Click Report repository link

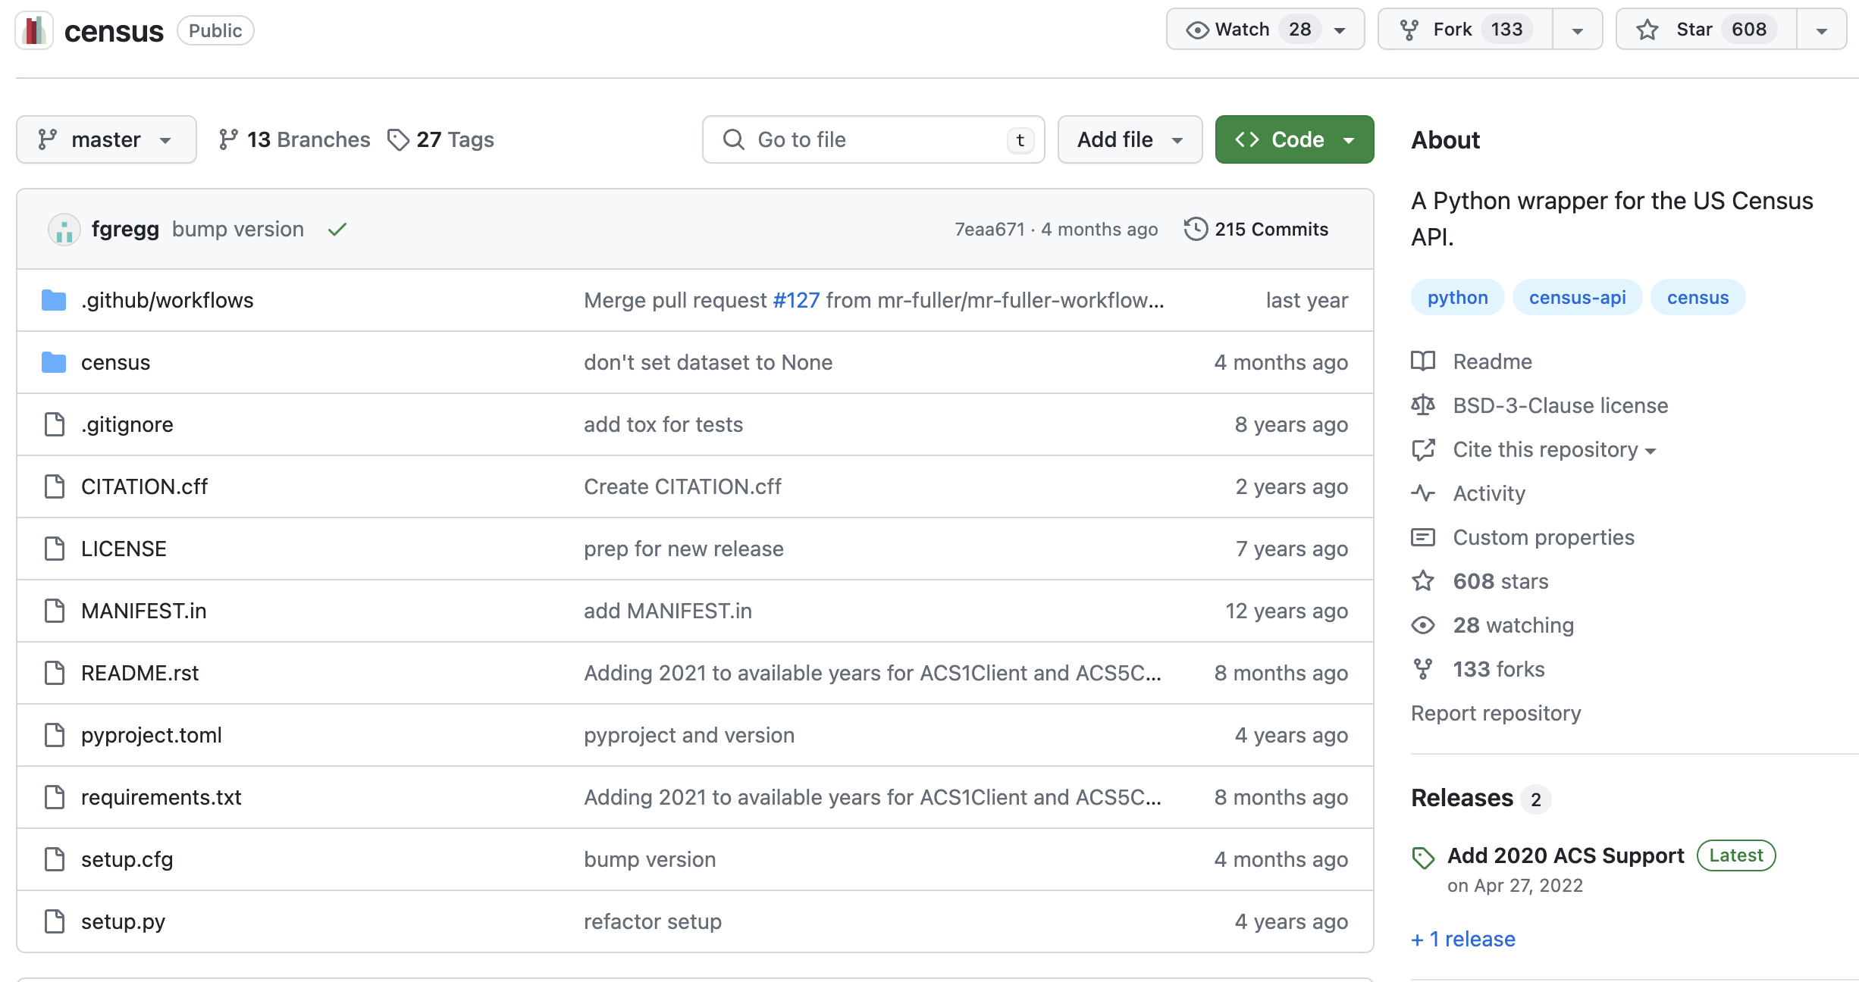pos(1496,713)
